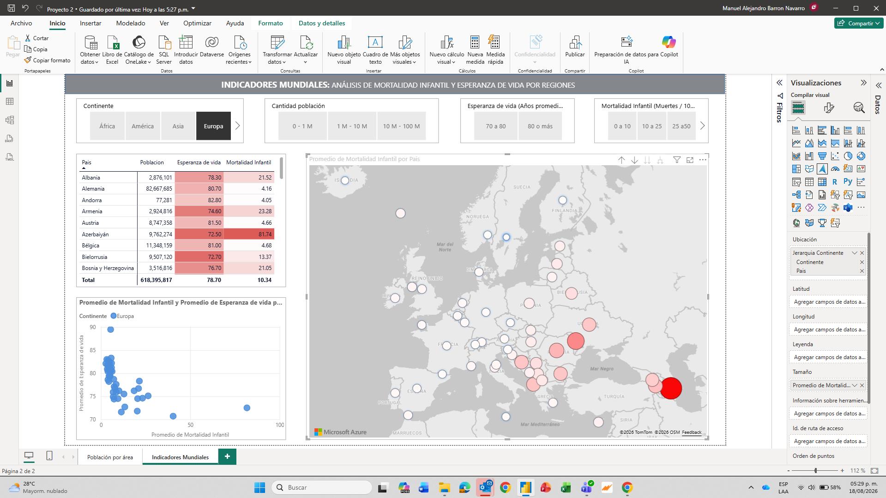Open Transformar datos in the ribbon
Screen dimensions: 886x498
click(277, 50)
